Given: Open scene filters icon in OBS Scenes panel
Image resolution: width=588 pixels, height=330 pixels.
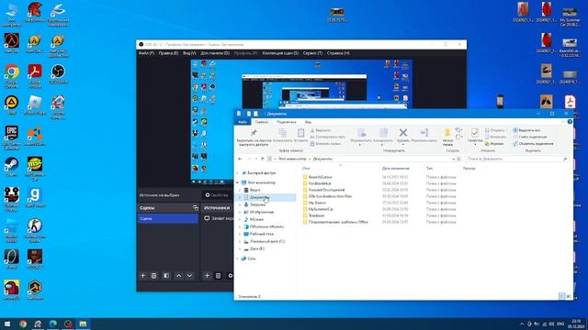Looking at the screenshot, I should point(166,276).
